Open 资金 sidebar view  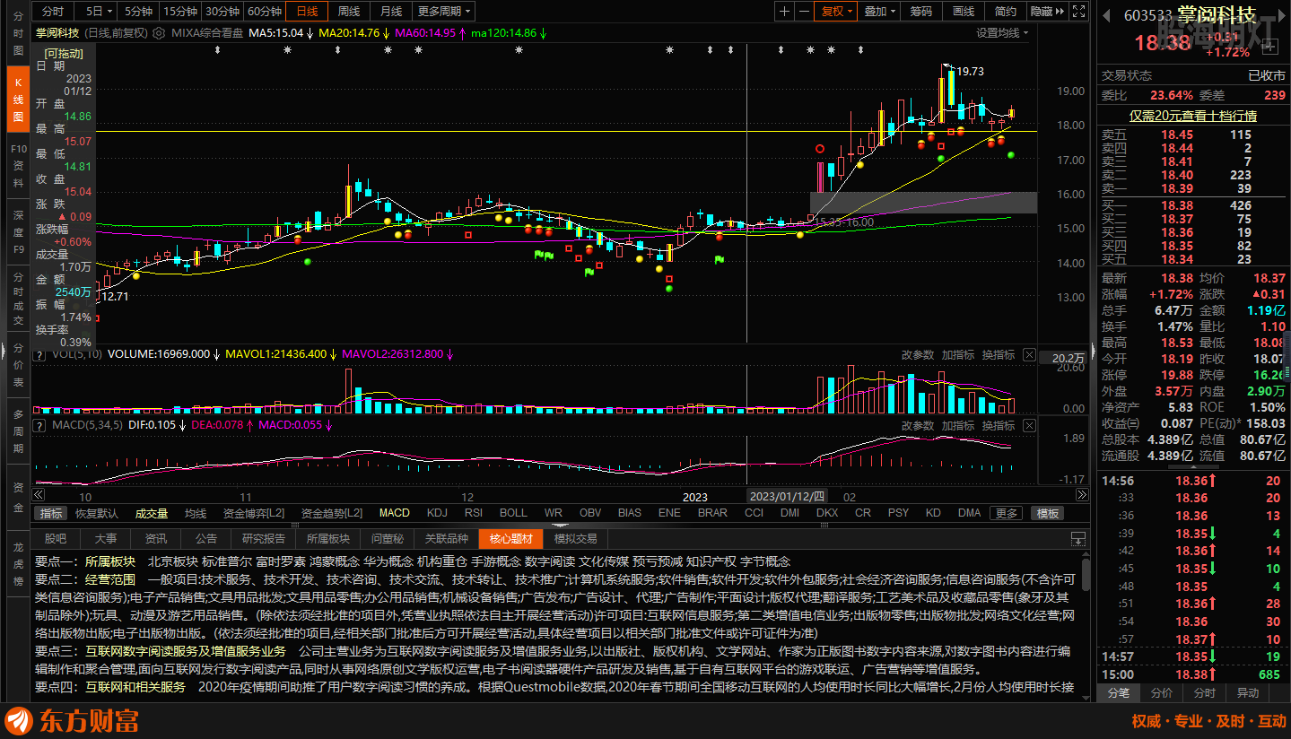point(18,496)
